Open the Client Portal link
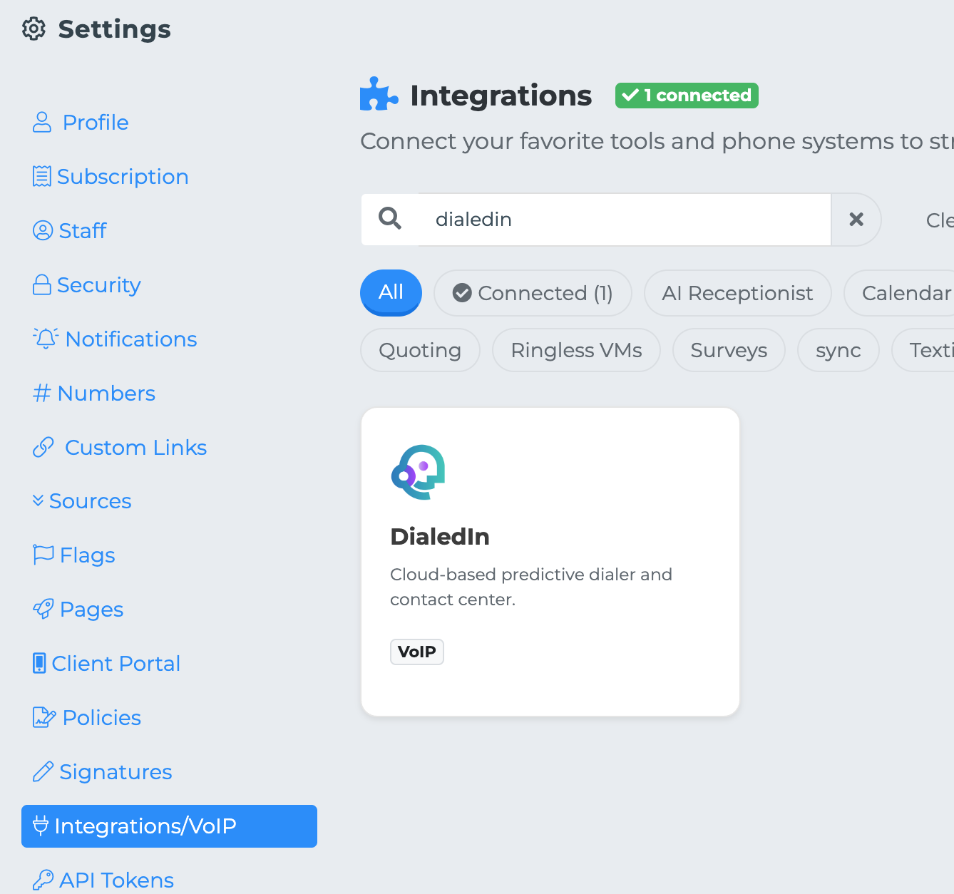This screenshot has width=954, height=894. click(x=116, y=664)
